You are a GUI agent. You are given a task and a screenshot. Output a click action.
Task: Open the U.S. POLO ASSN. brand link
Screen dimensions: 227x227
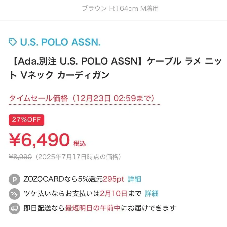[x=60, y=42]
